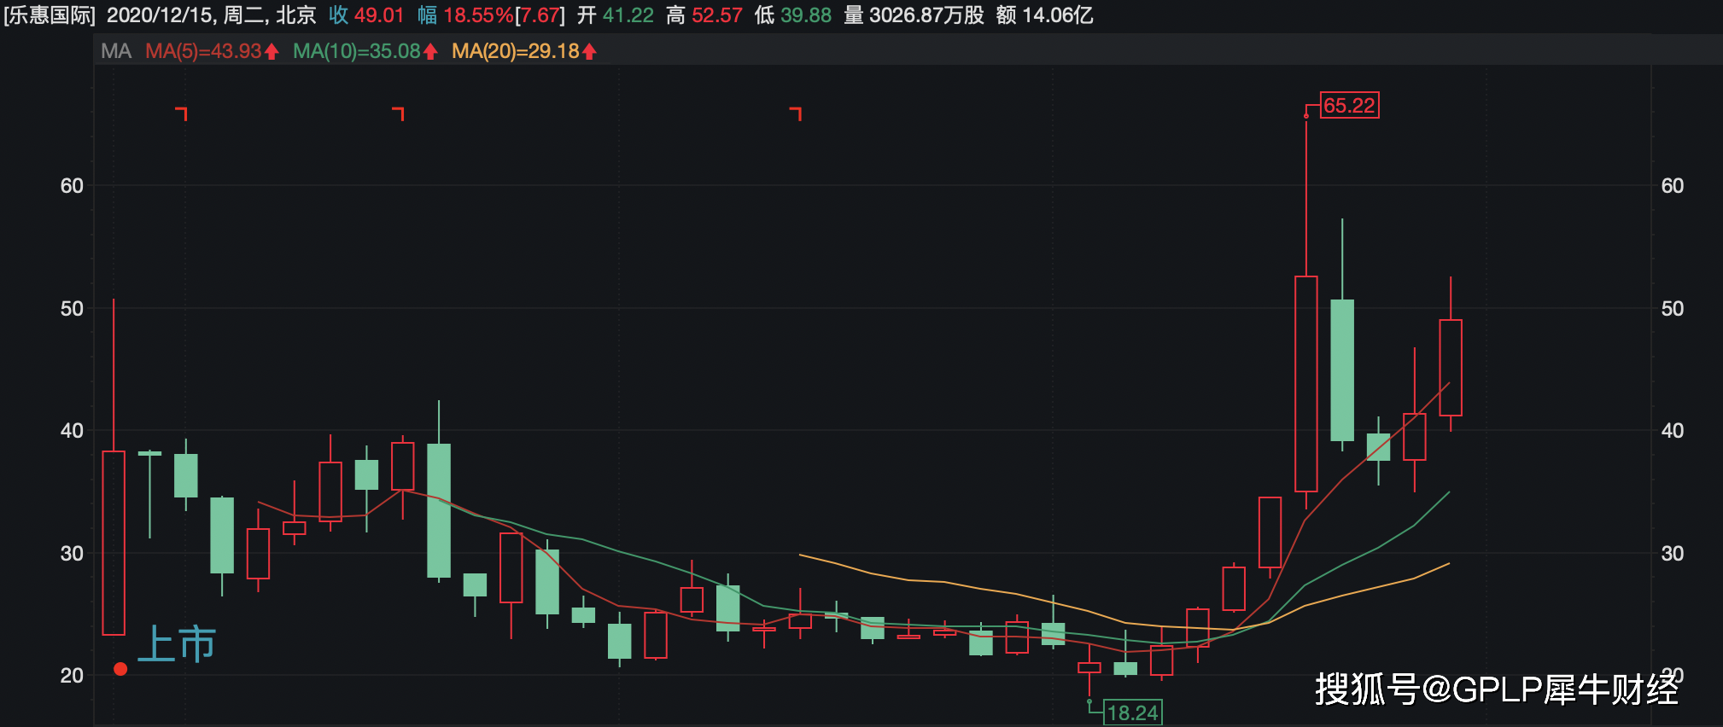Click the closing price 49.01
The height and width of the screenshot is (727, 1723).
[x=379, y=15]
